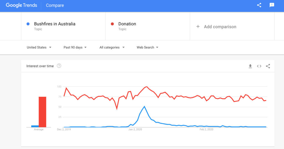Select the Compare header item

point(55,5)
